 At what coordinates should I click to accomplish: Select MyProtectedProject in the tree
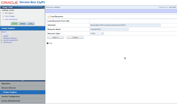pyautogui.click(x=10, y=38)
